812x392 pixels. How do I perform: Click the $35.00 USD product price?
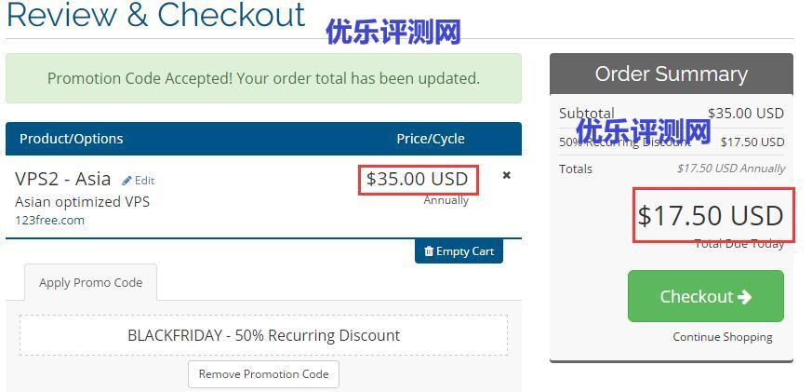click(418, 179)
